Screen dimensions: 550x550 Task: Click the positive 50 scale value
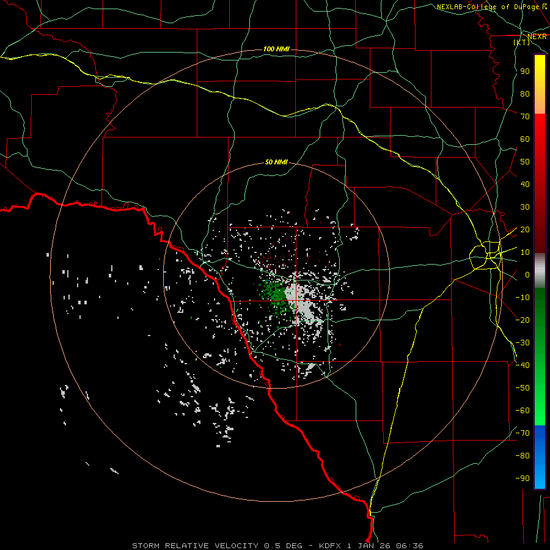525,162
